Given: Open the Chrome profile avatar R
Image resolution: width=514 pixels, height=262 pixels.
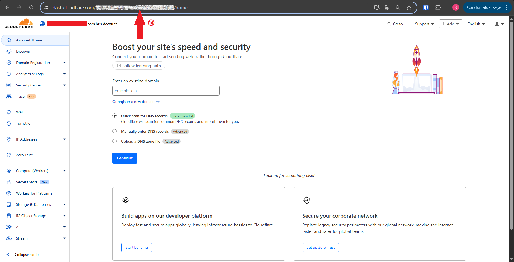Looking at the screenshot, I should (456, 7).
